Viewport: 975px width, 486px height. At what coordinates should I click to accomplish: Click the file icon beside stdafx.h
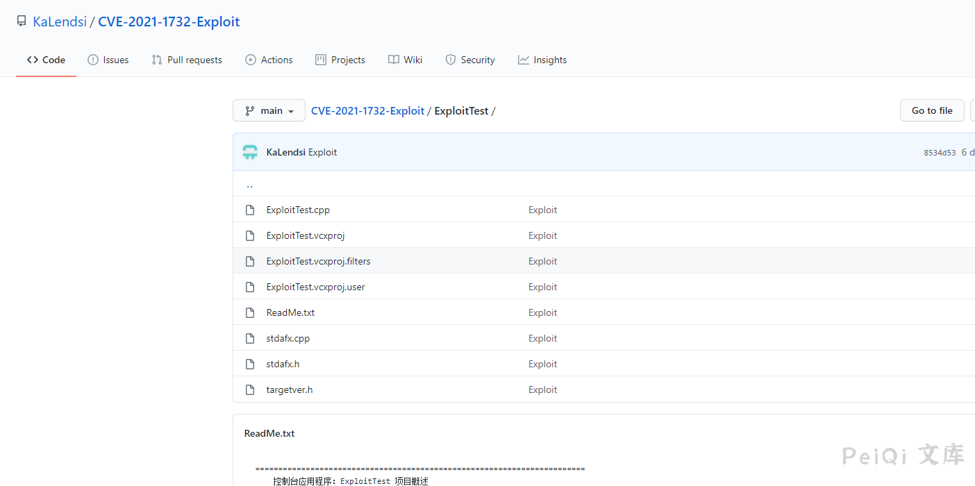[250, 364]
